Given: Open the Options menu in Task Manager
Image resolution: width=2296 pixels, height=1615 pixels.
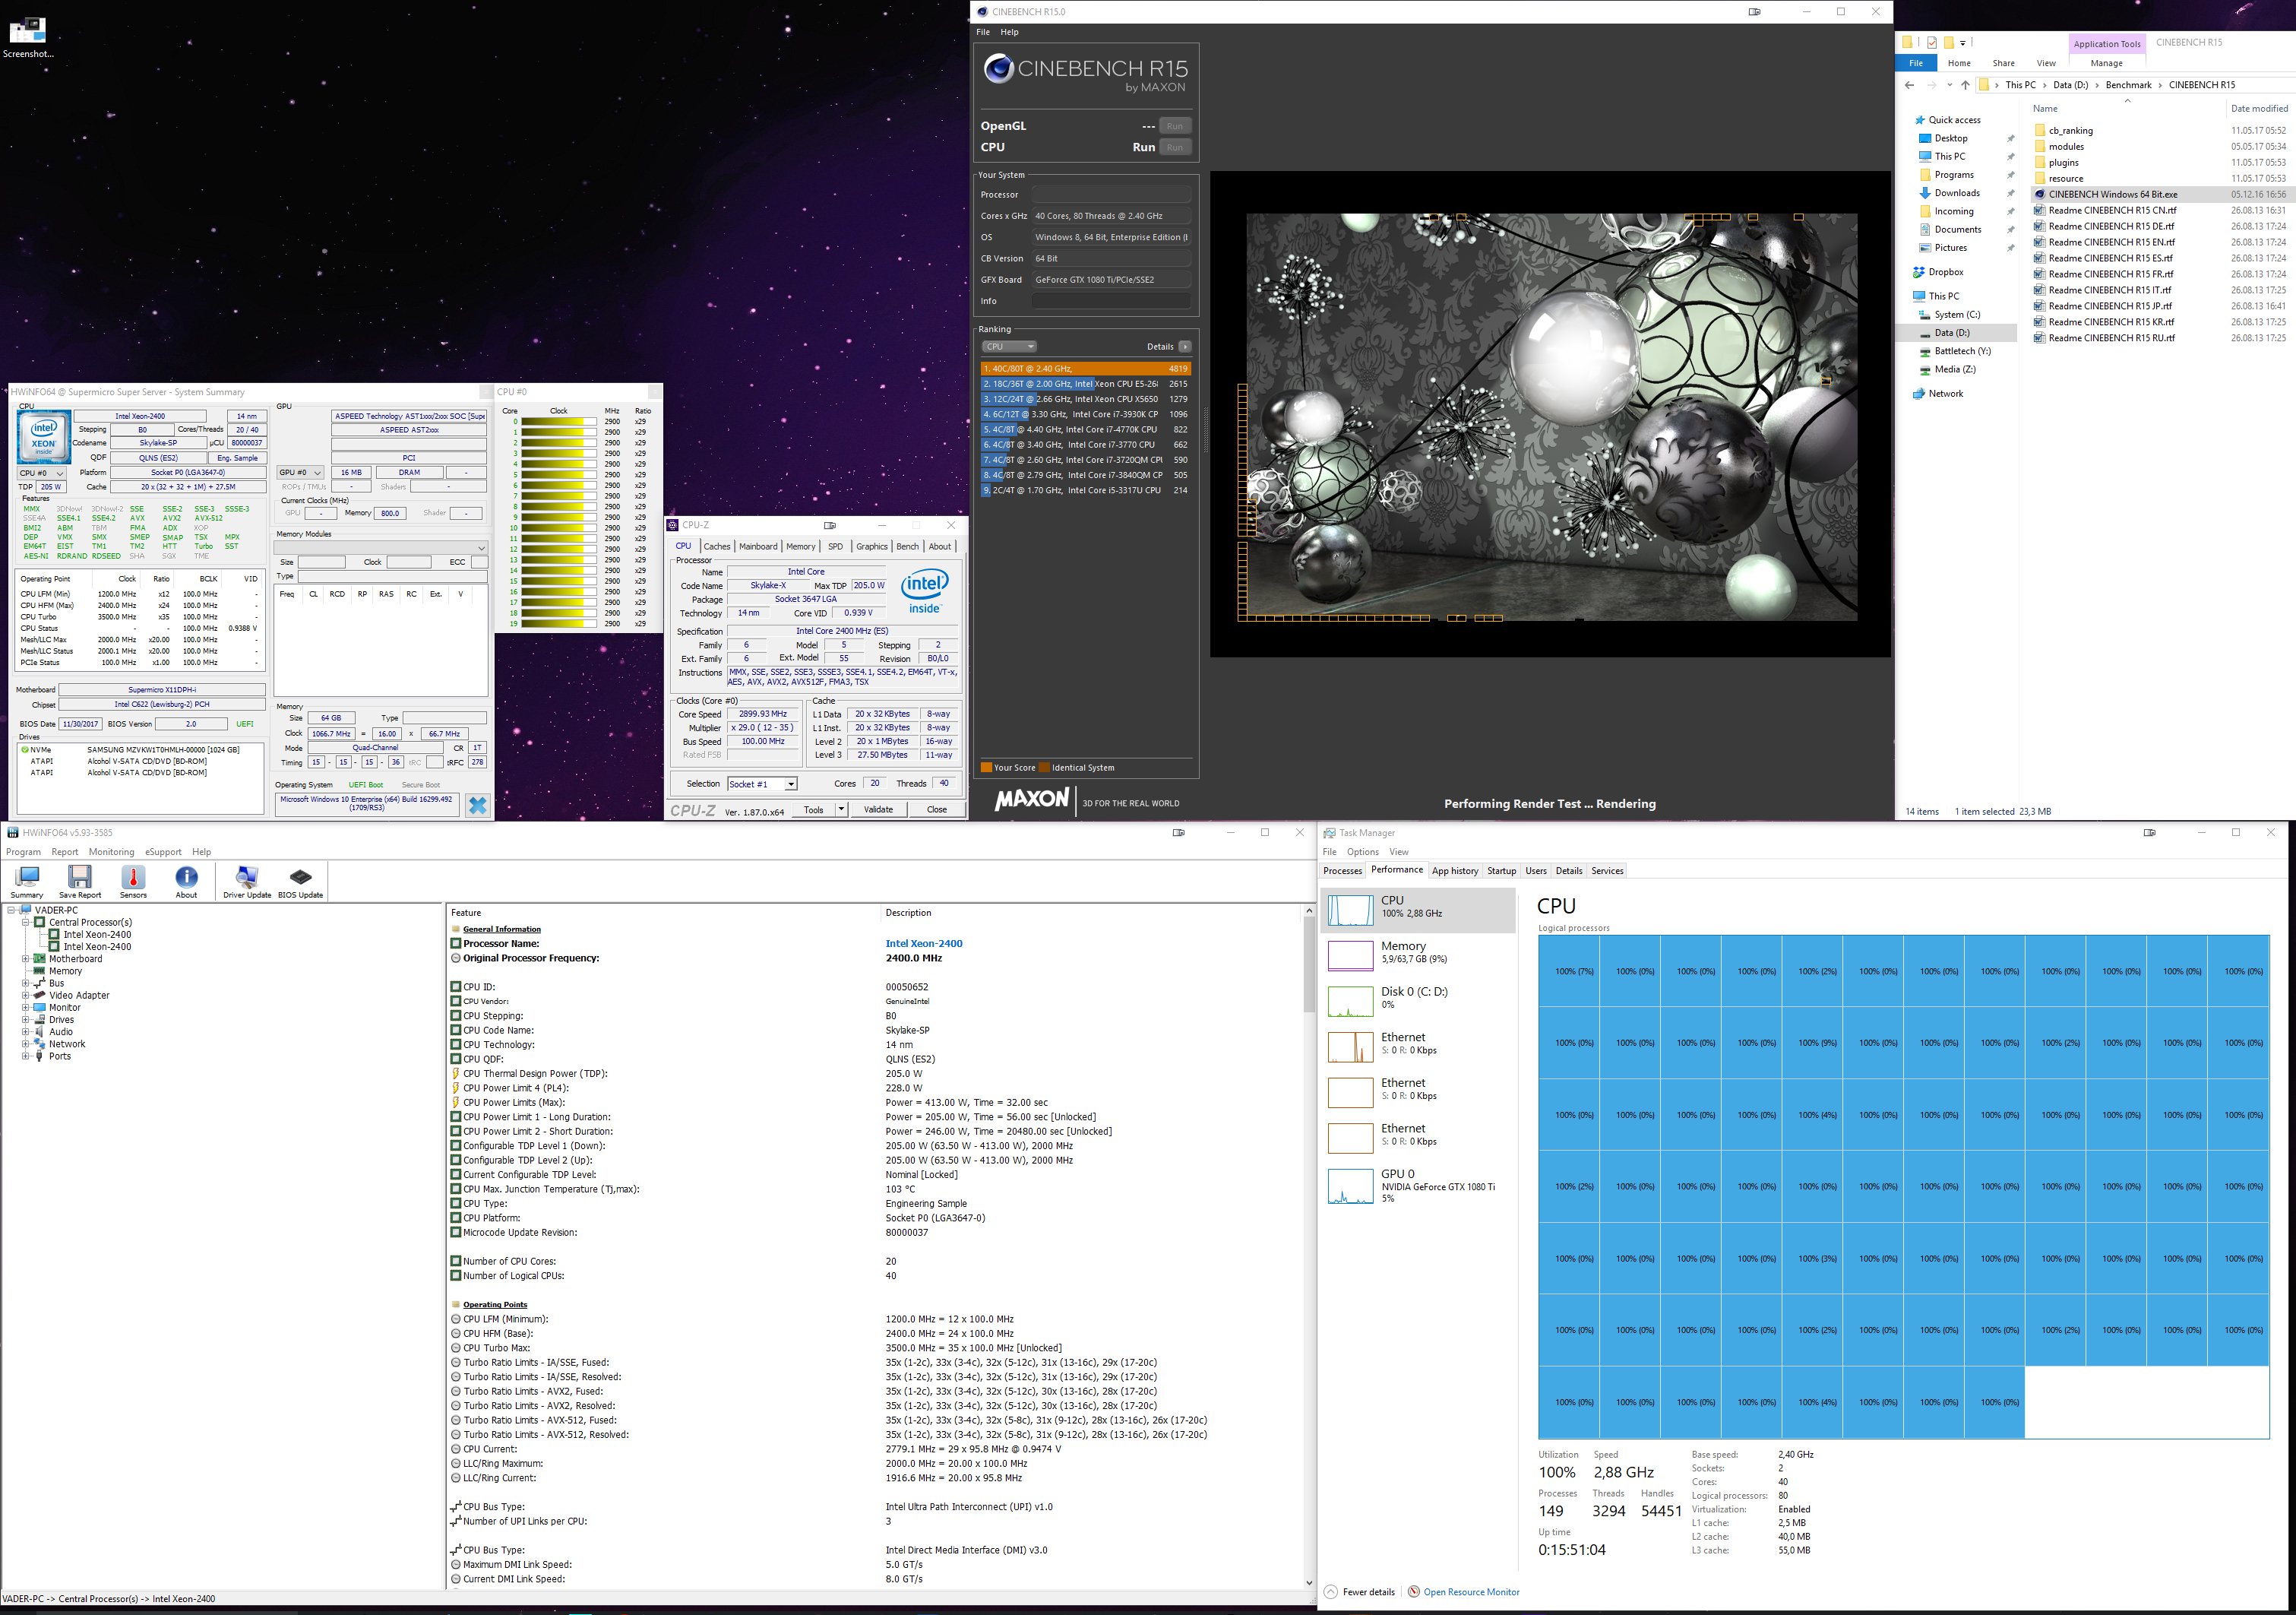Looking at the screenshot, I should click(x=1362, y=853).
